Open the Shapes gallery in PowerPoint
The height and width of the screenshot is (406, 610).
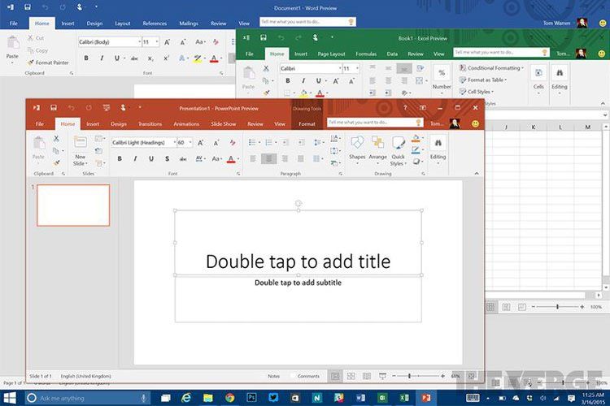click(357, 151)
